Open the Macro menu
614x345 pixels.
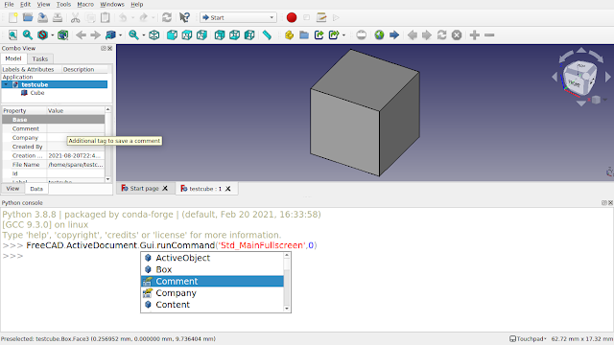pyautogui.click(x=85, y=4)
